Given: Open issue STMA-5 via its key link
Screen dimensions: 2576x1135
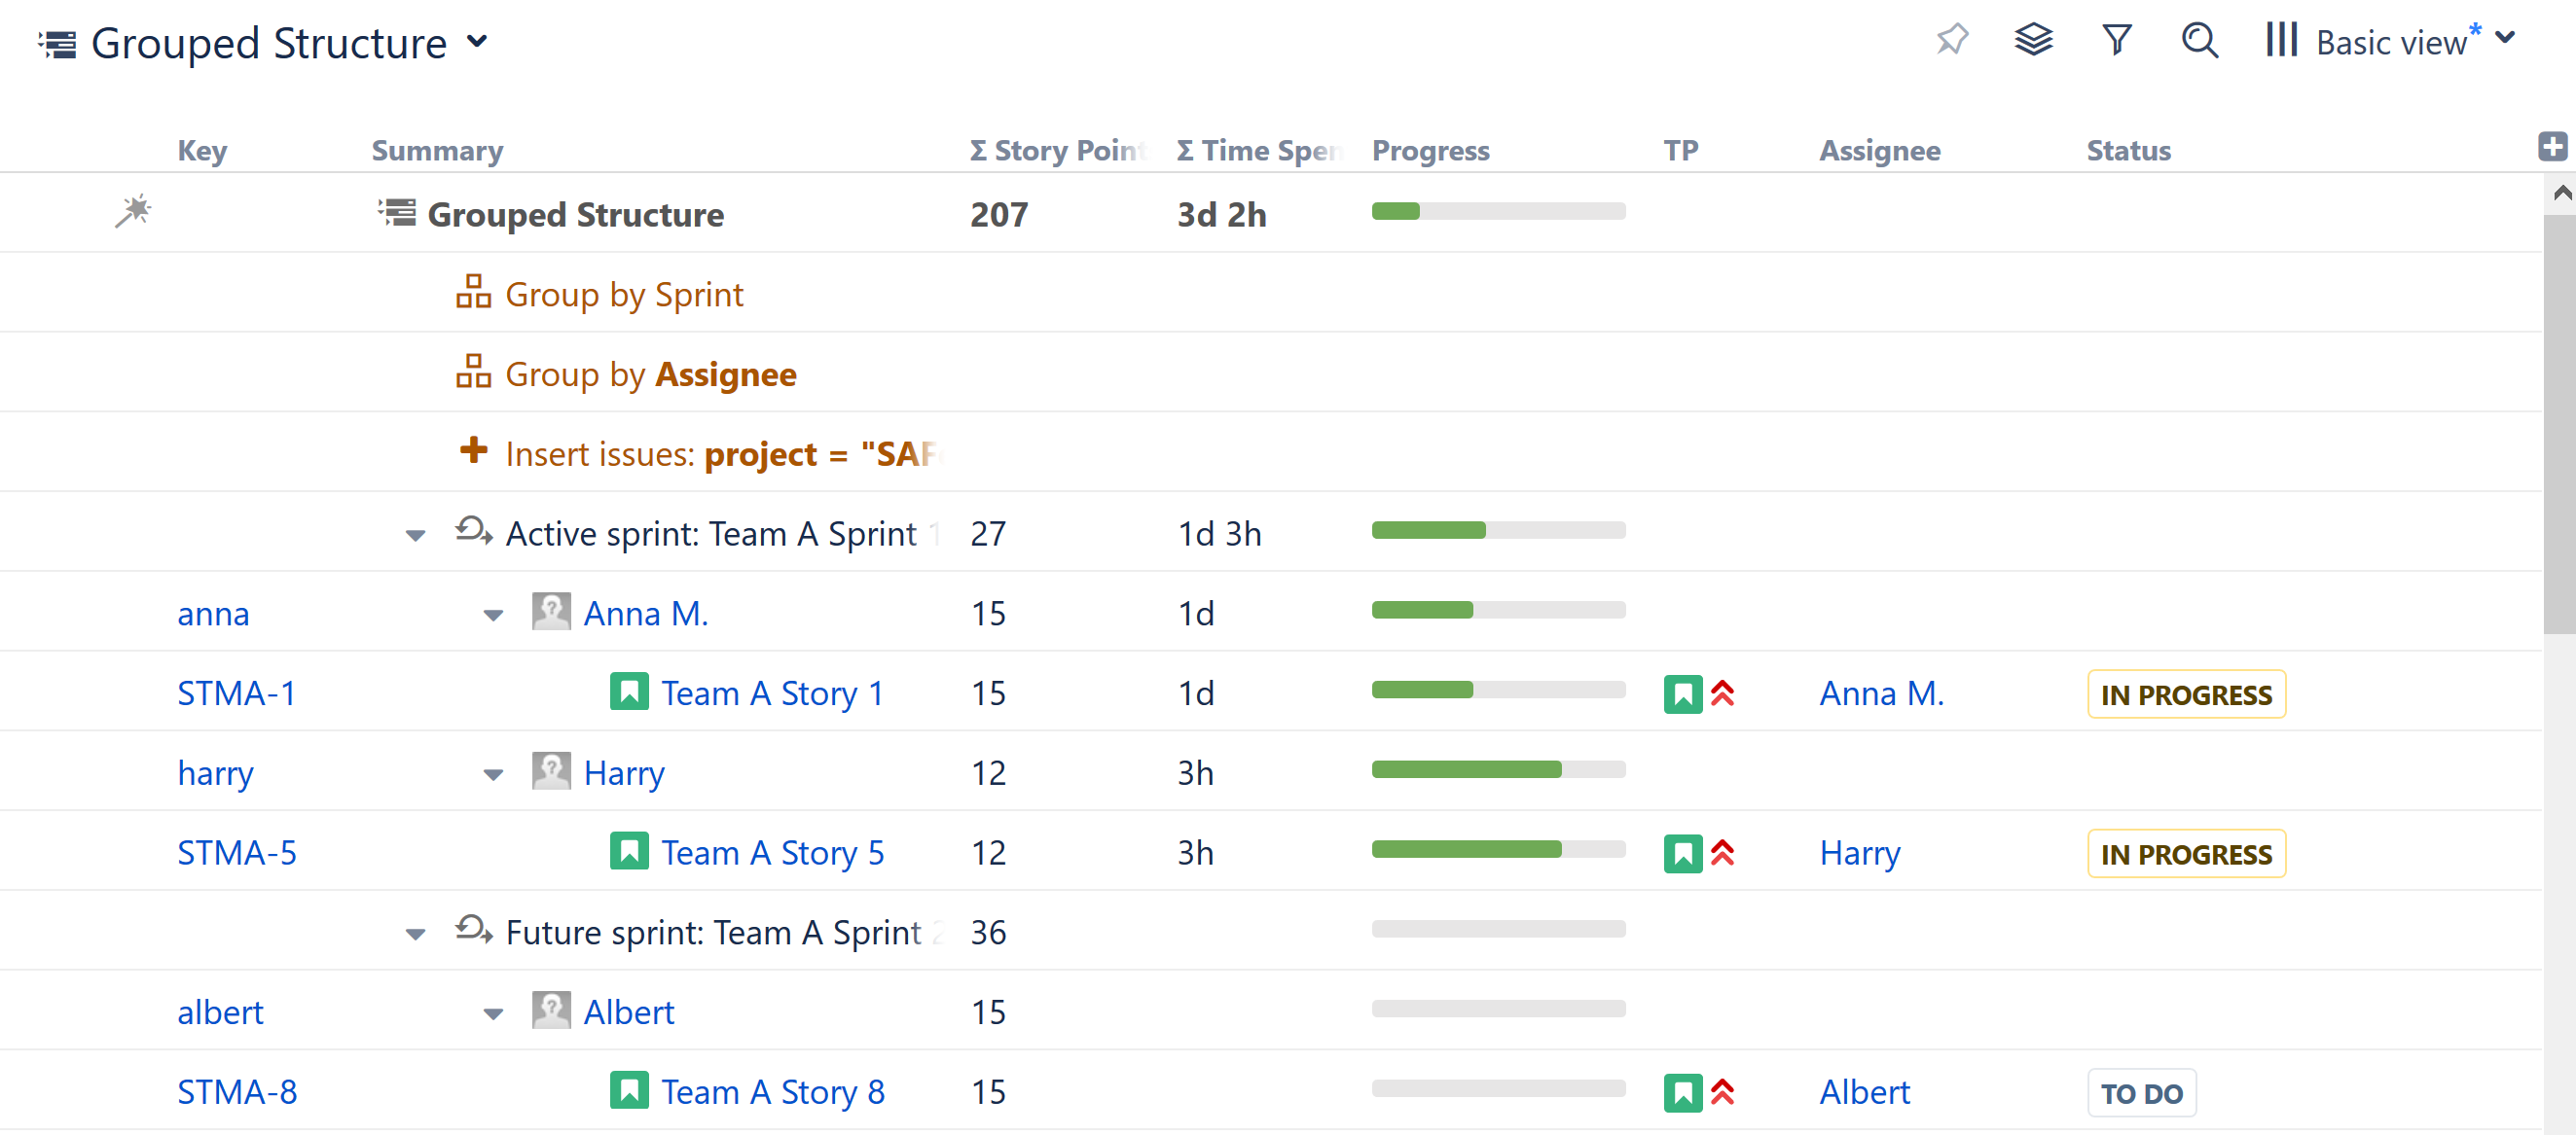Looking at the screenshot, I should click(x=236, y=852).
